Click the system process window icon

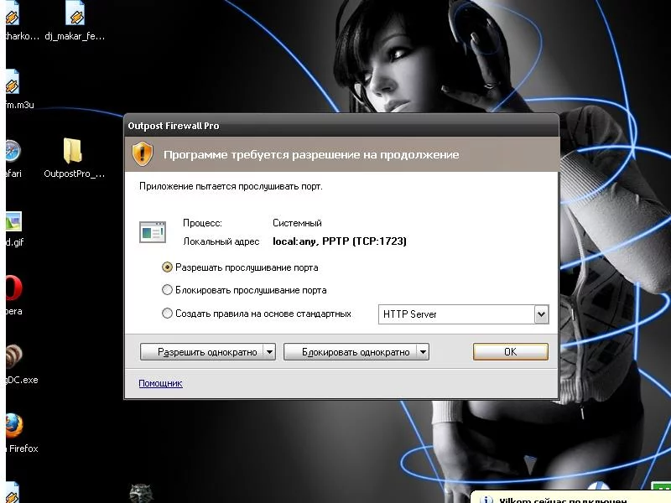click(153, 232)
